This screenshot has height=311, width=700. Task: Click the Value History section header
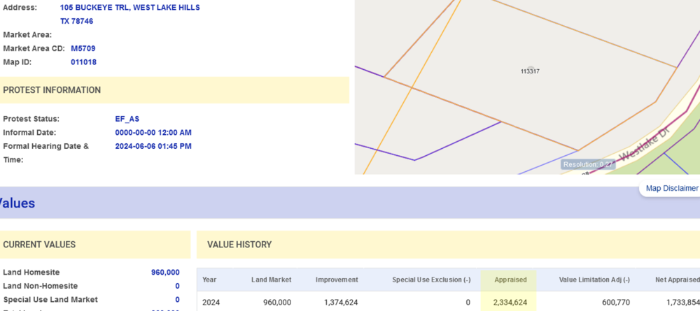(x=239, y=245)
